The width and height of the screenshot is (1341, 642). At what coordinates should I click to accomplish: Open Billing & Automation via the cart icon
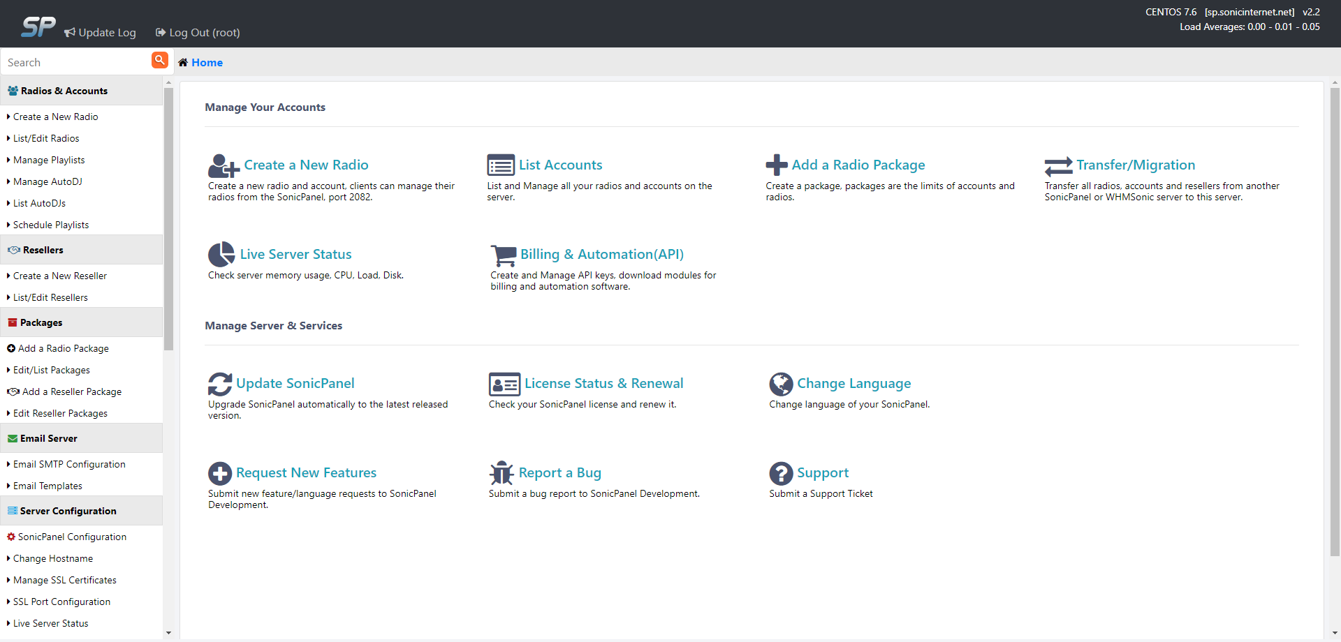click(x=503, y=255)
